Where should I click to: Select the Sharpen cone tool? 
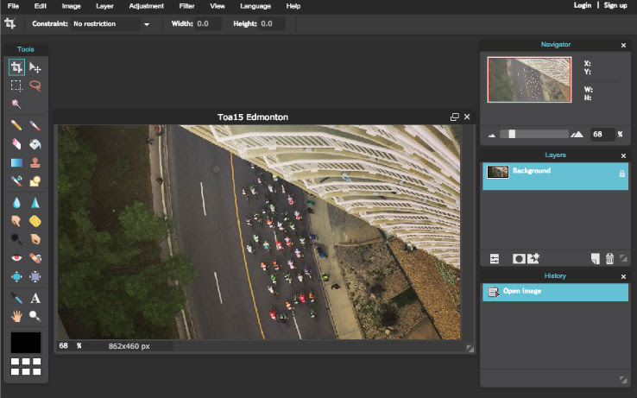coord(35,203)
